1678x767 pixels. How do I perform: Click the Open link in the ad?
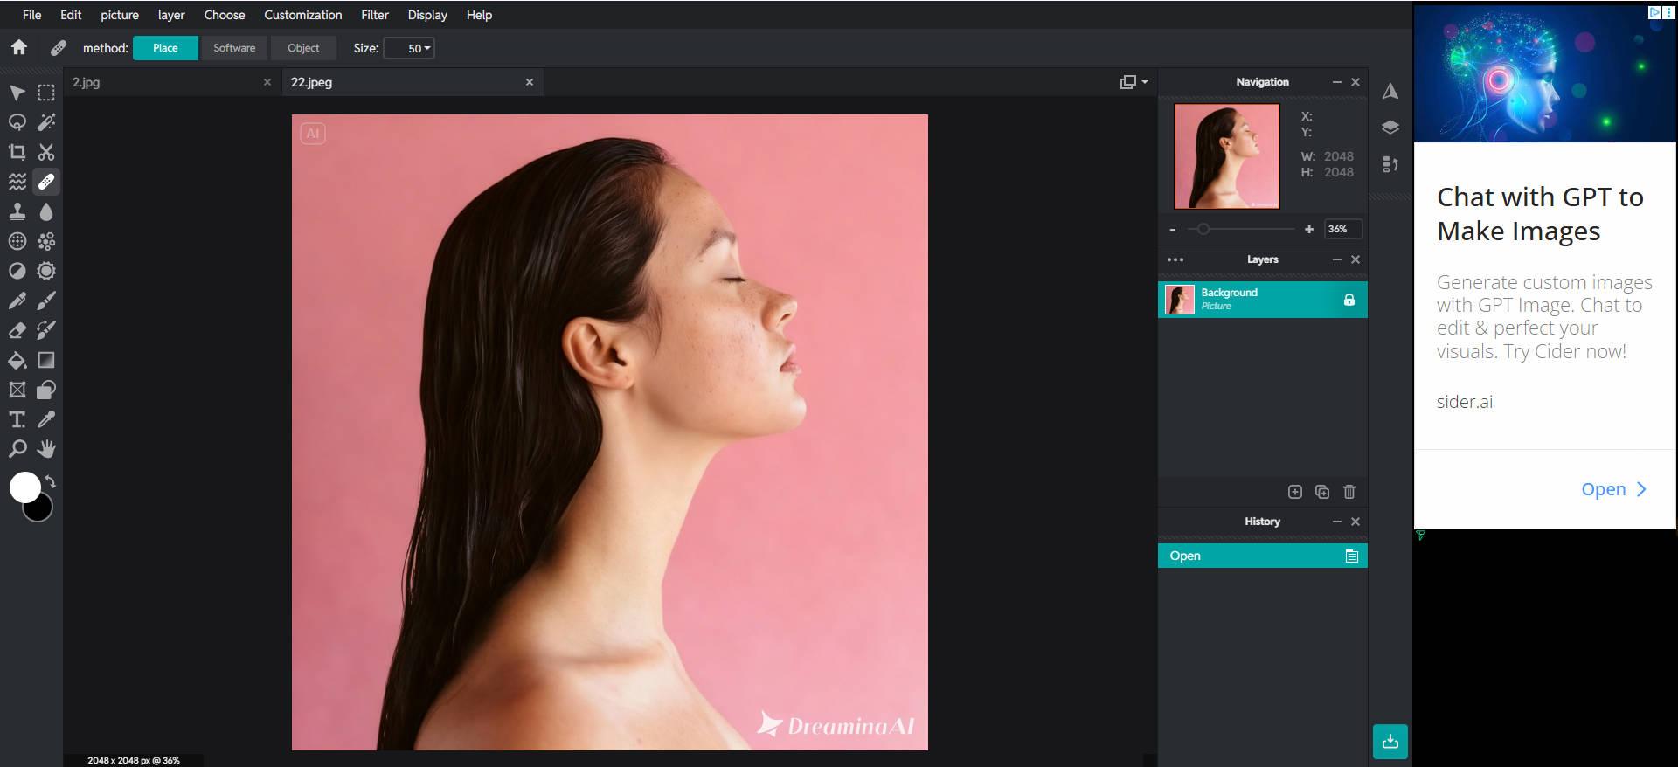pyautogui.click(x=1613, y=489)
